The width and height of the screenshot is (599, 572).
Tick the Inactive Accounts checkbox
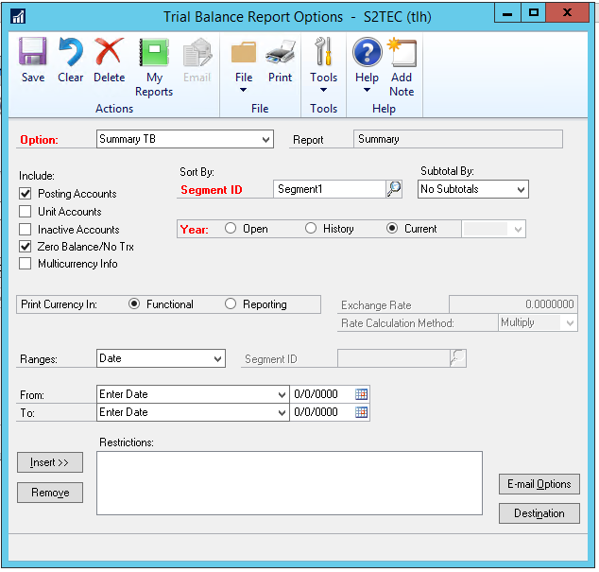pos(26,230)
